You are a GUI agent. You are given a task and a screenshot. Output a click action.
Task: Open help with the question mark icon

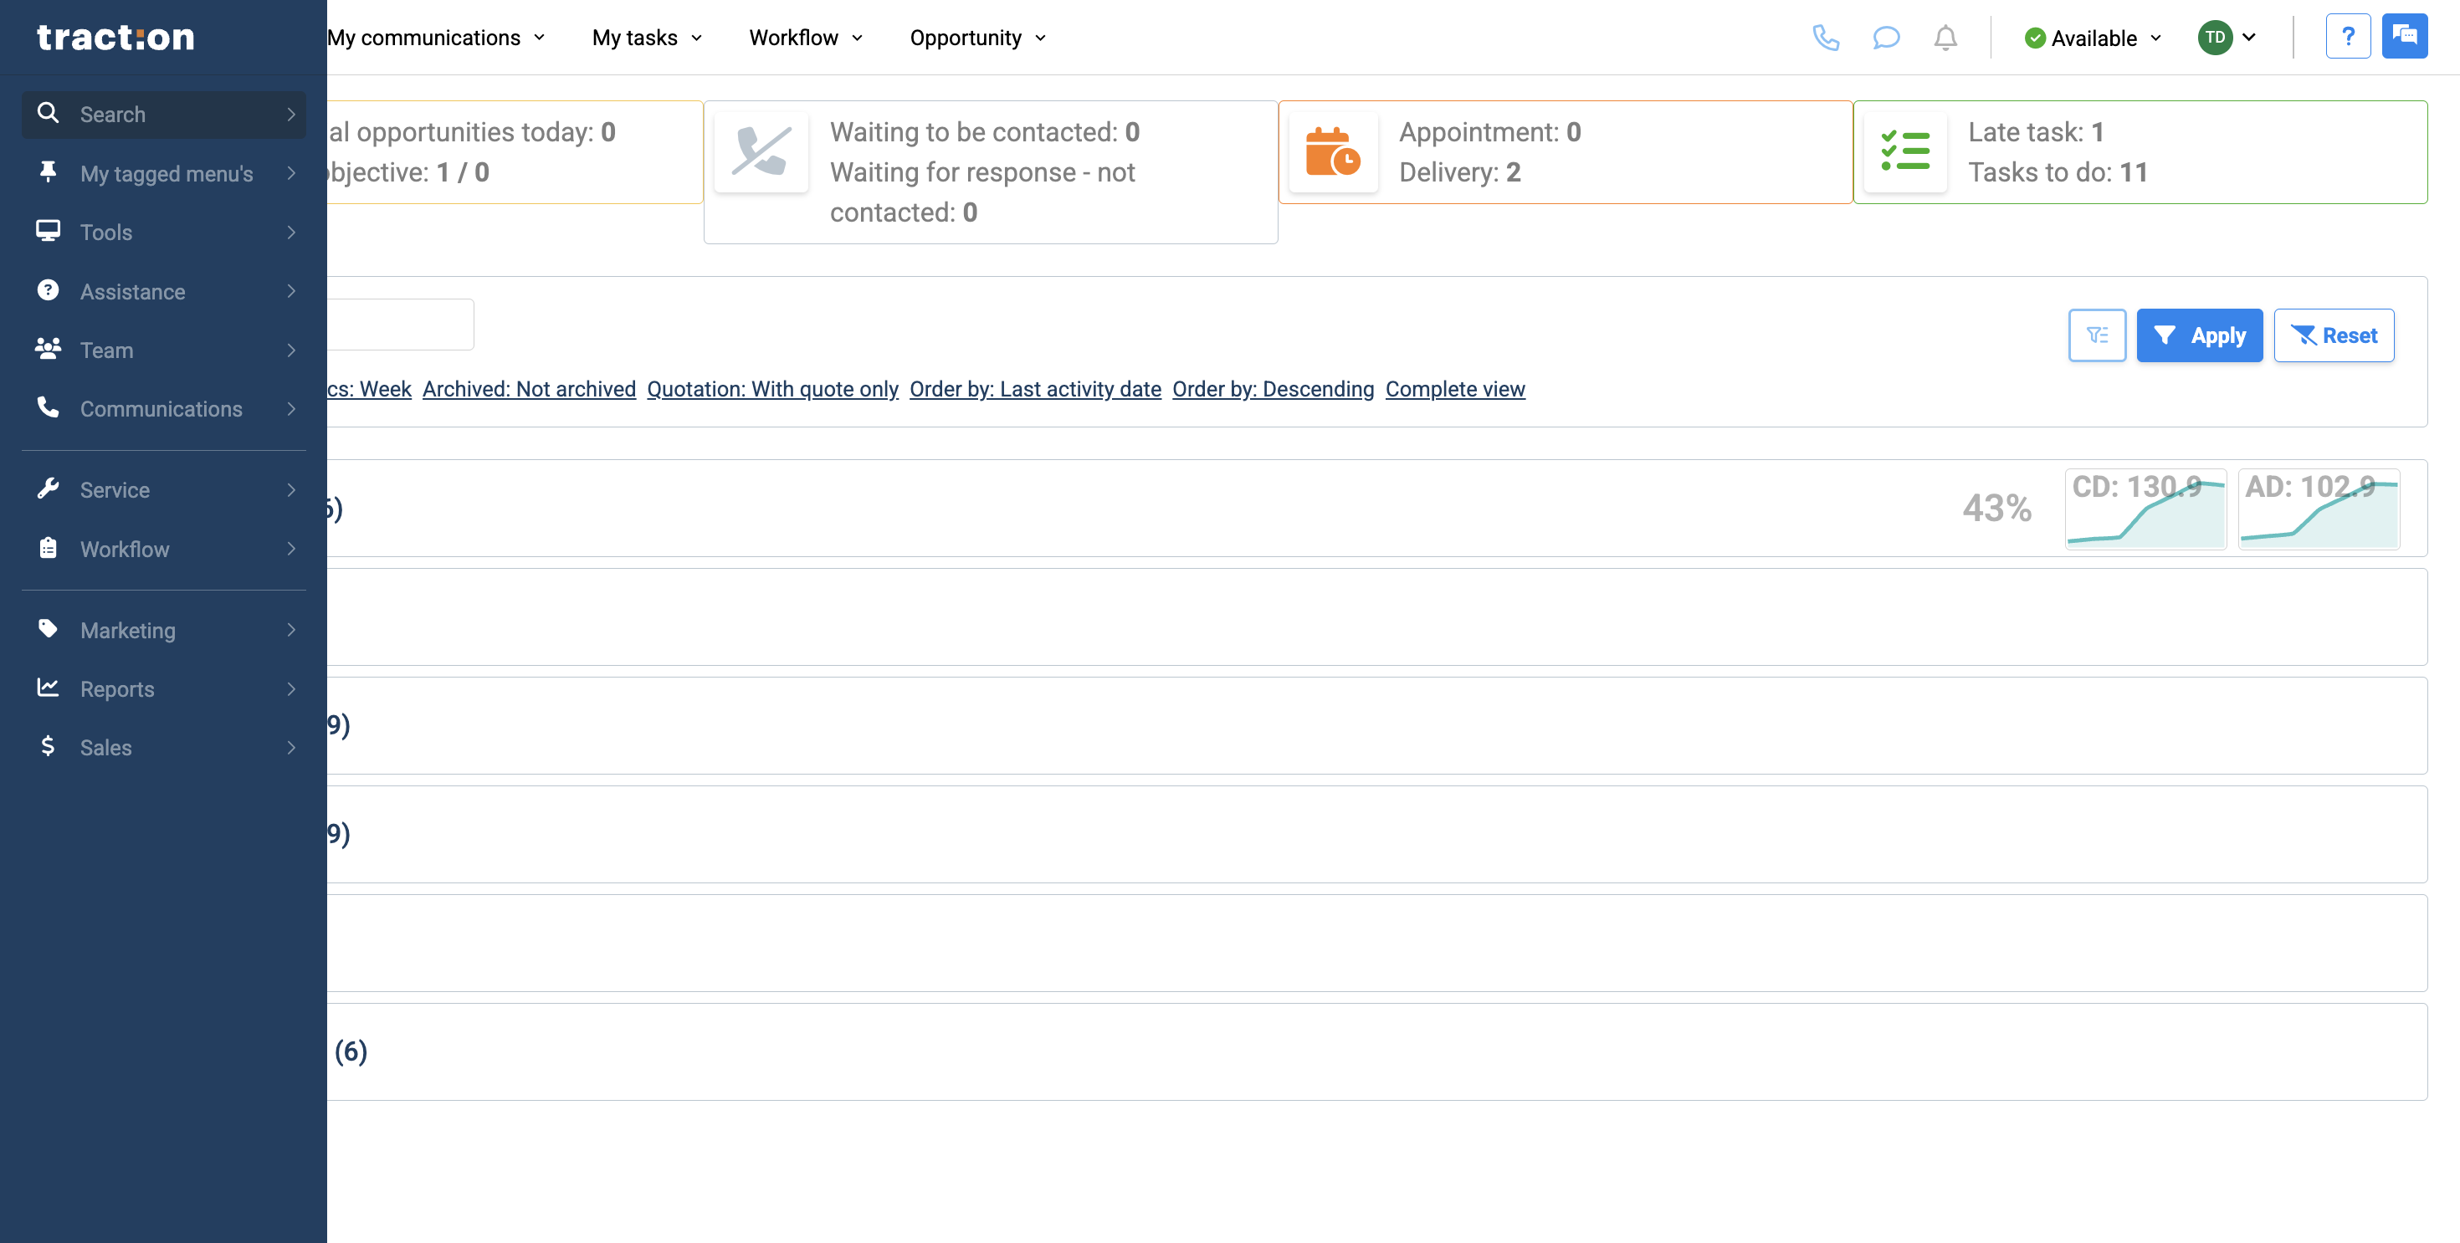[x=2350, y=35]
